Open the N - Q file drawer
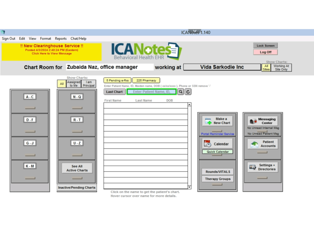 (x=77, y=102)
